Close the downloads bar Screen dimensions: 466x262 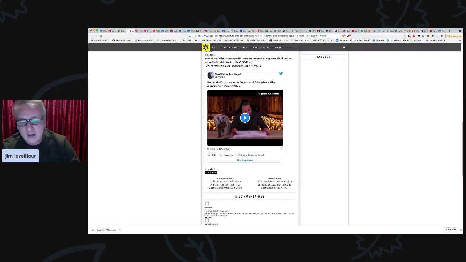tap(461, 230)
